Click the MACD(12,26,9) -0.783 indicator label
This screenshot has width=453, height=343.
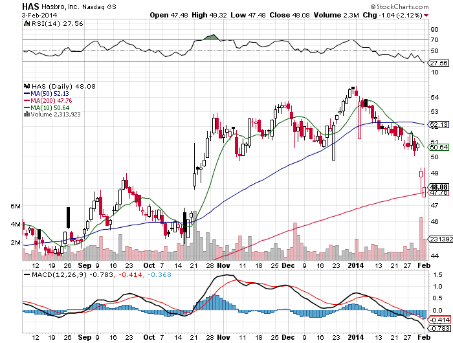[72, 275]
